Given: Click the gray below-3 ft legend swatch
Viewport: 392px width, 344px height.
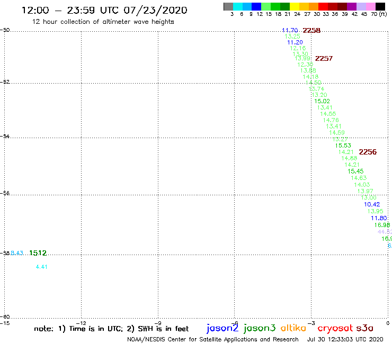Looking at the screenshot, I should coord(228,6).
